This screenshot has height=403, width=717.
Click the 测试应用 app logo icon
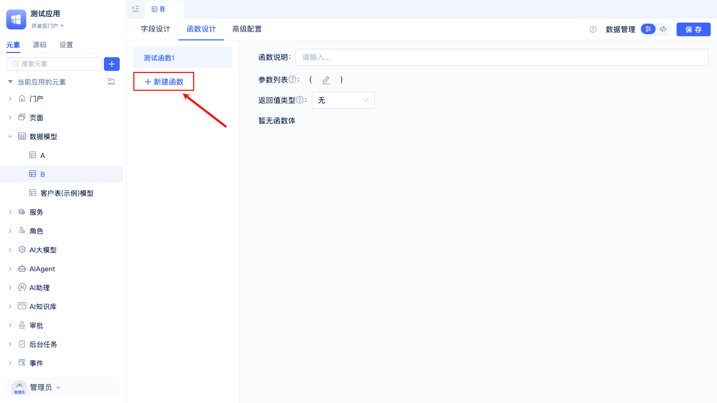click(16, 19)
